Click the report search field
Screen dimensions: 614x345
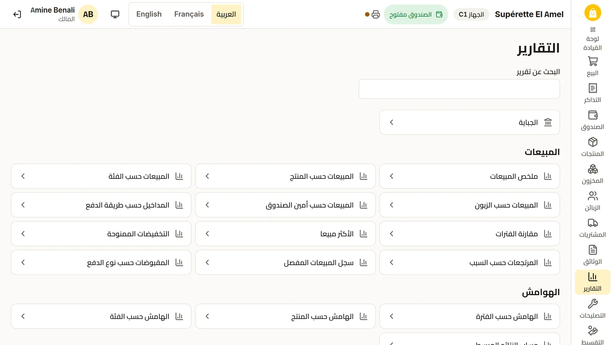tap(459, 89)
